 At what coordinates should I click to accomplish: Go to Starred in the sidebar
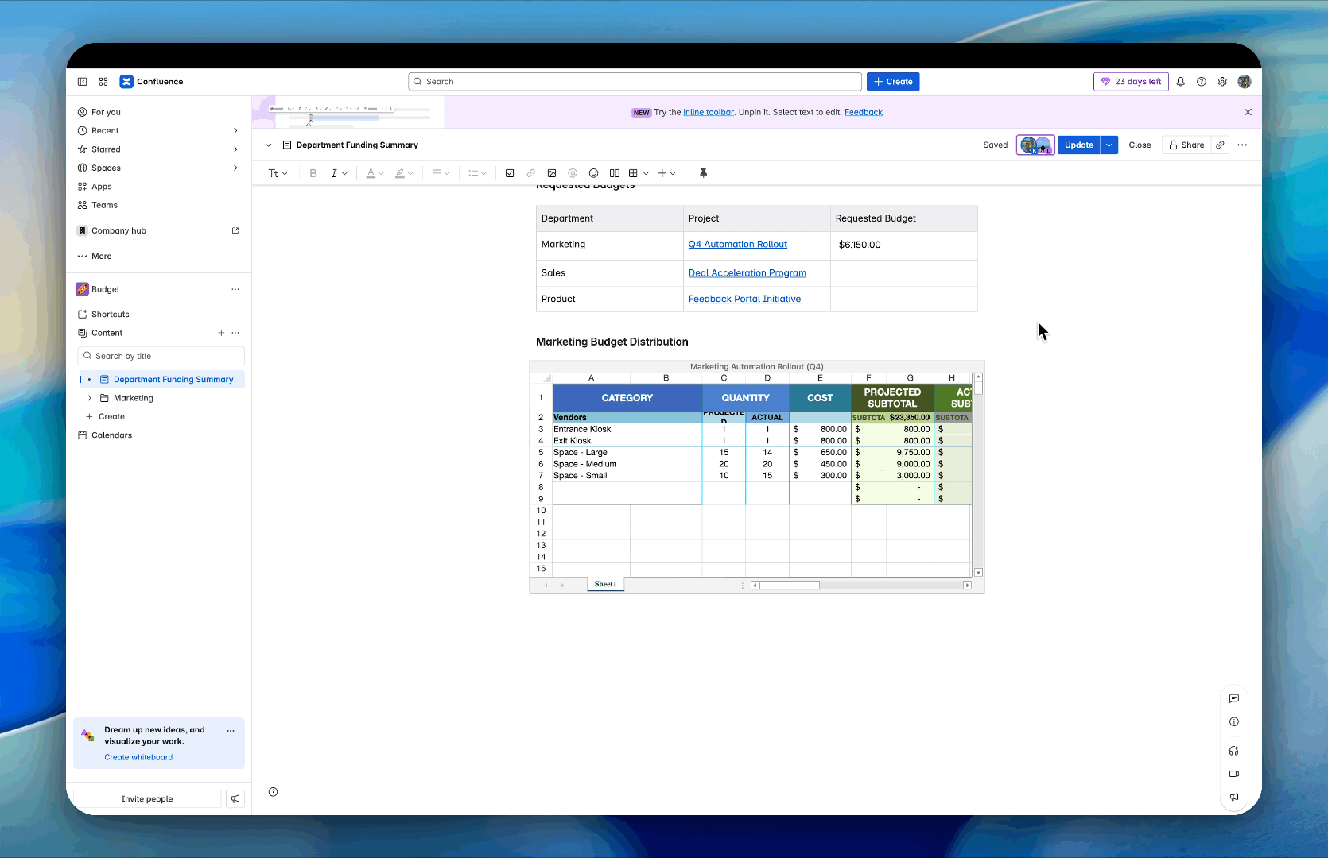(106, 149)
